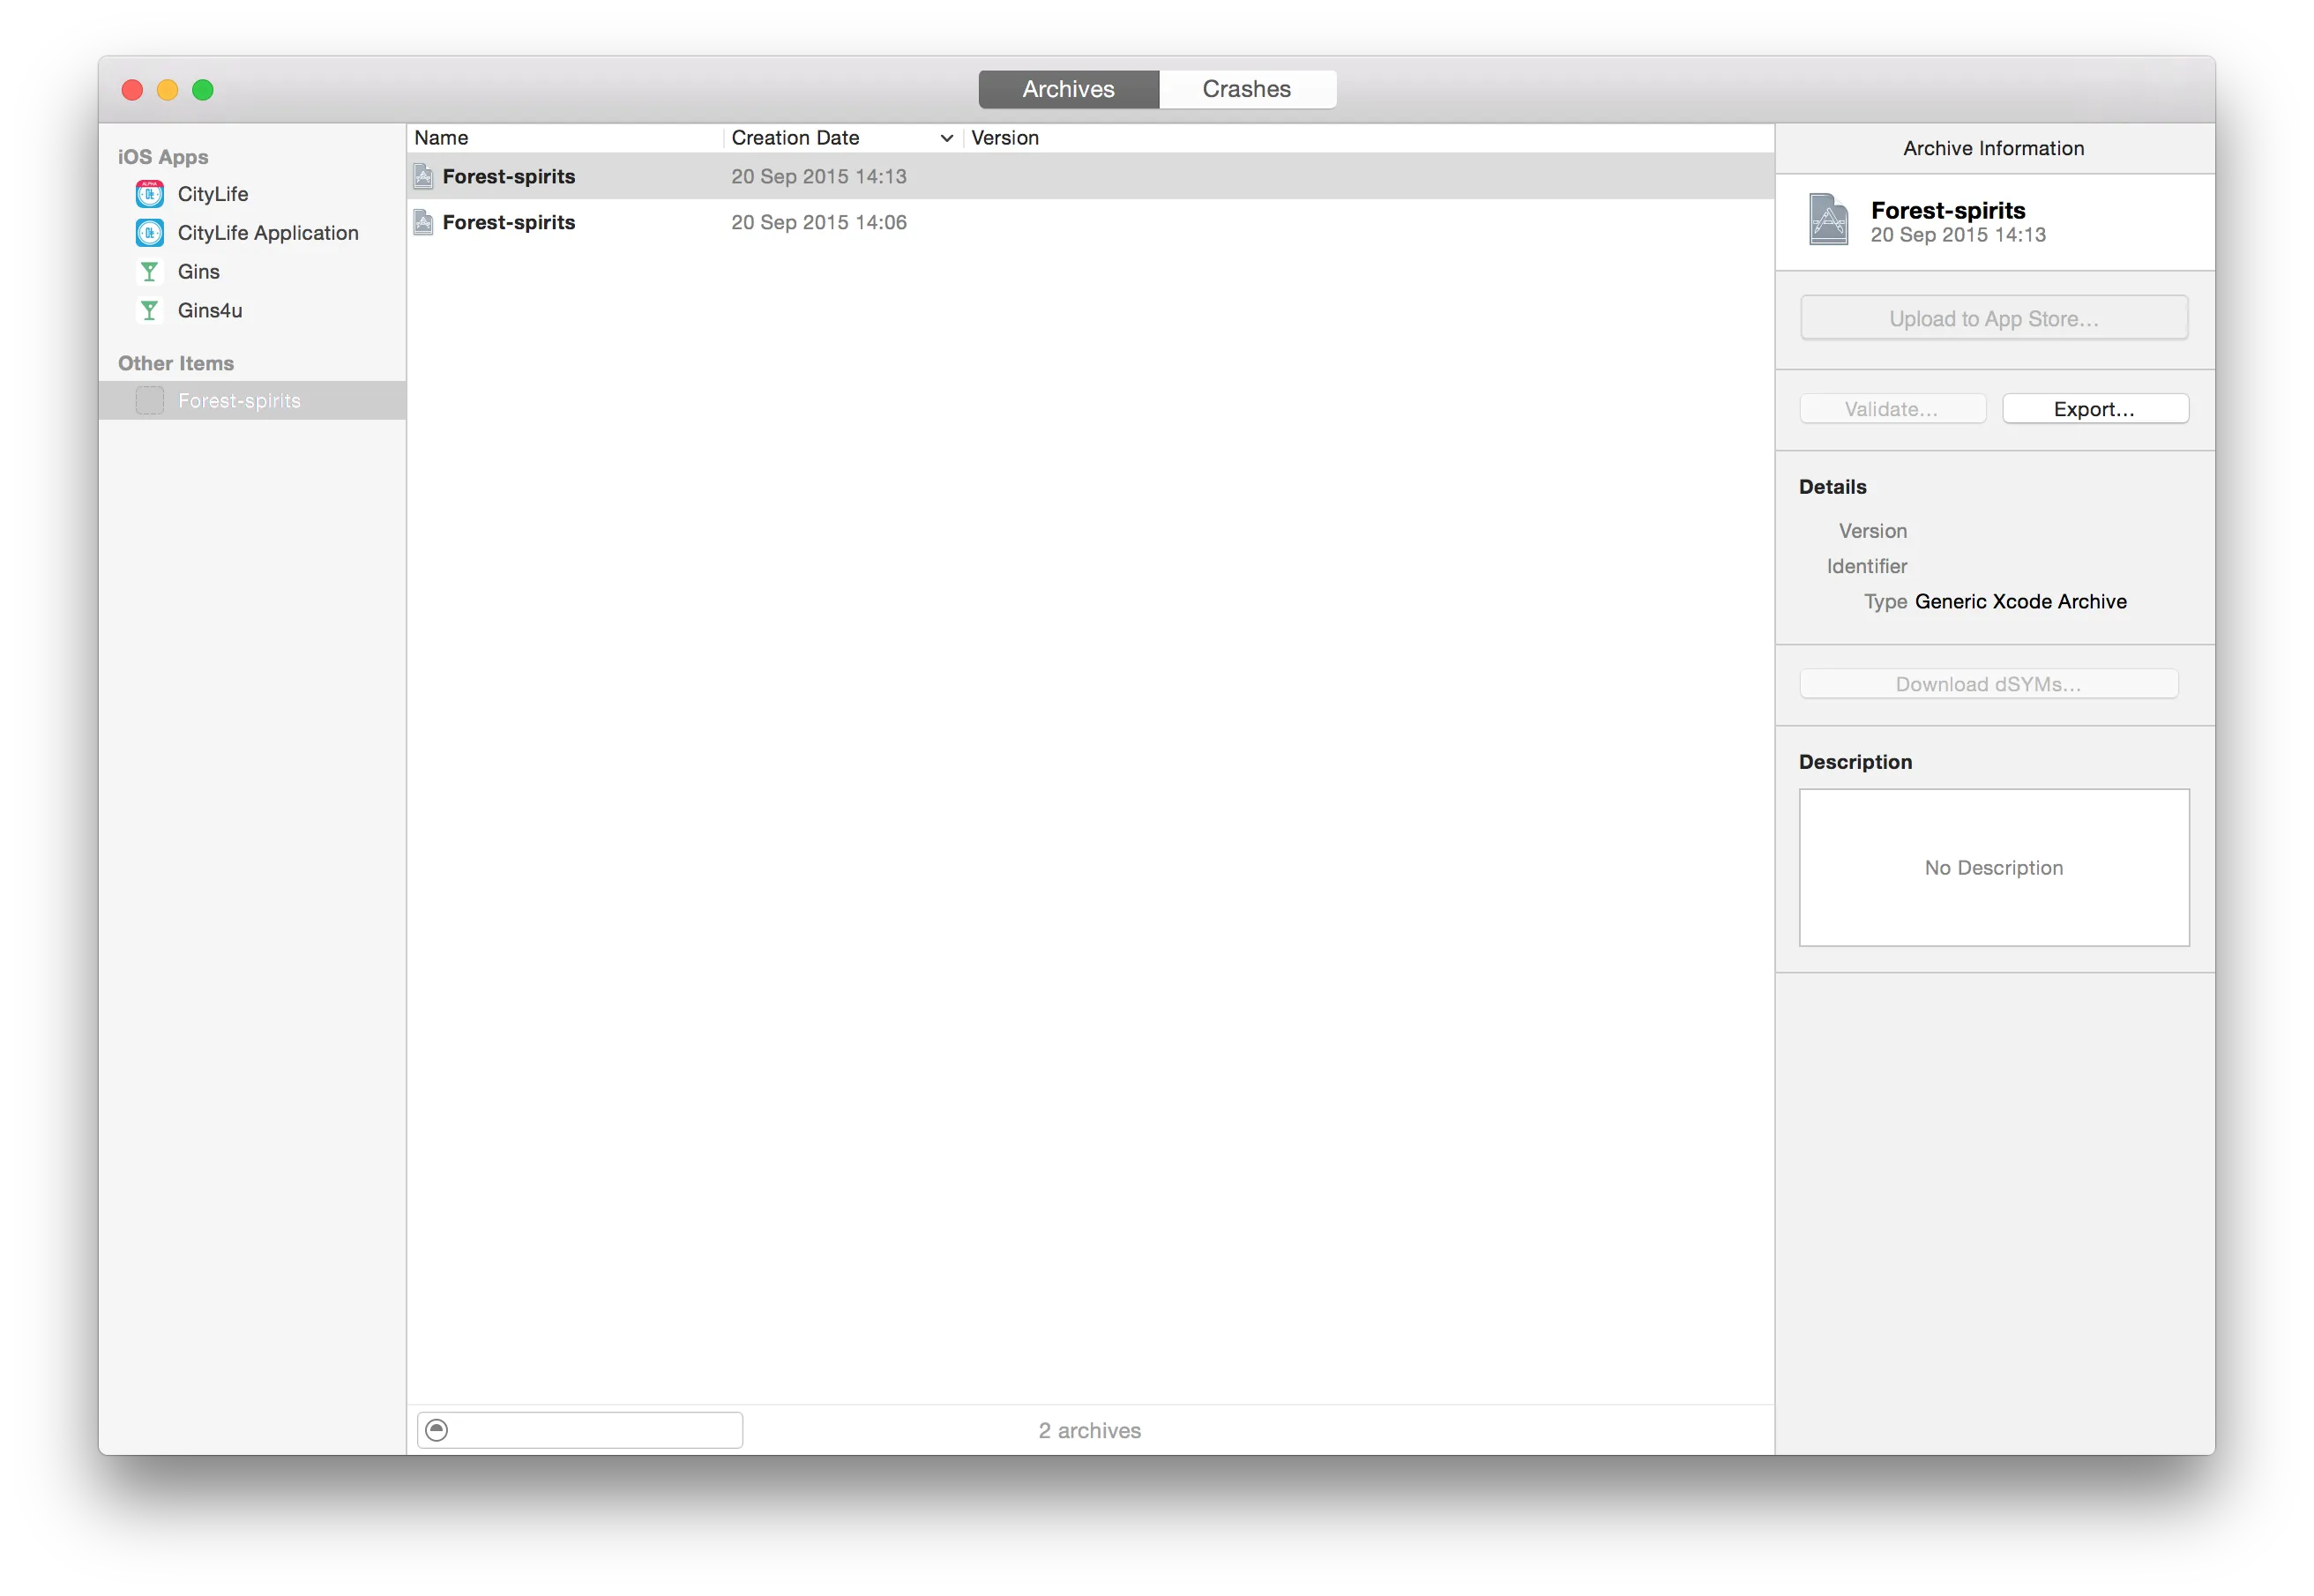Click the Validate... button
Image resolution: width=2314 pixels, height=1596 pixels.
[x=1891, y=409]
